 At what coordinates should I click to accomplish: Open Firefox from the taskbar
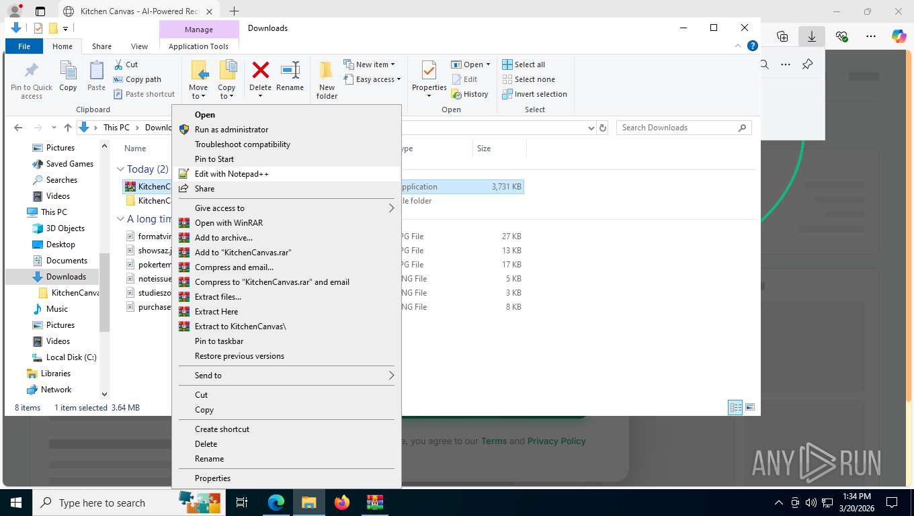tap(342, 503)
